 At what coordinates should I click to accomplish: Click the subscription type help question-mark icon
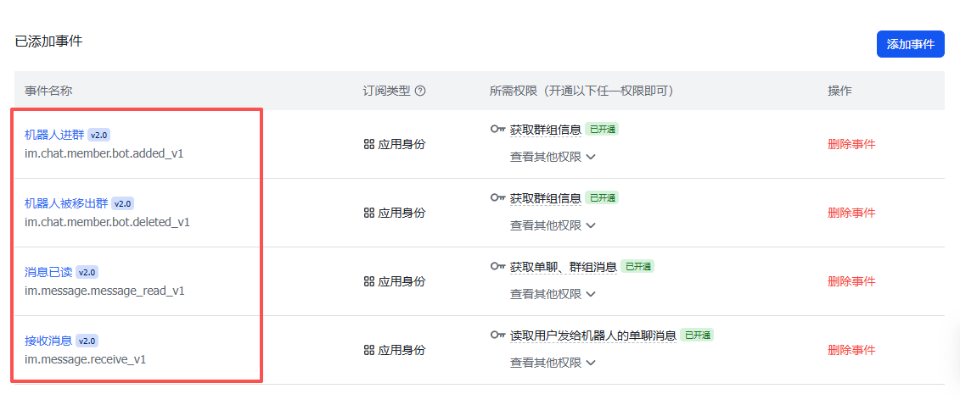pyautogui.click(x=420, y=91)
